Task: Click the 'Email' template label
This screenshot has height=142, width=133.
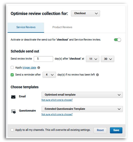Action: (x=22, y=96)
